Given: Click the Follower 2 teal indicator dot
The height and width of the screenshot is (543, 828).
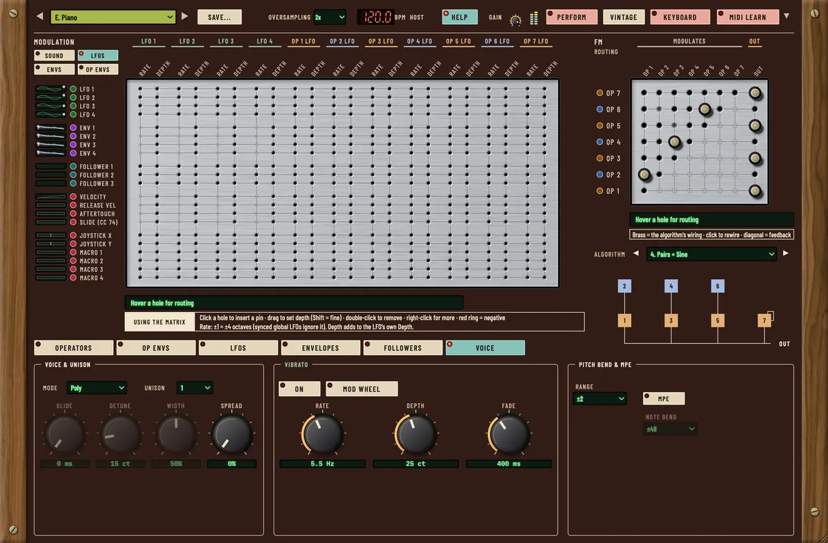Looking at the screenshot, I should tap(73, 175).
